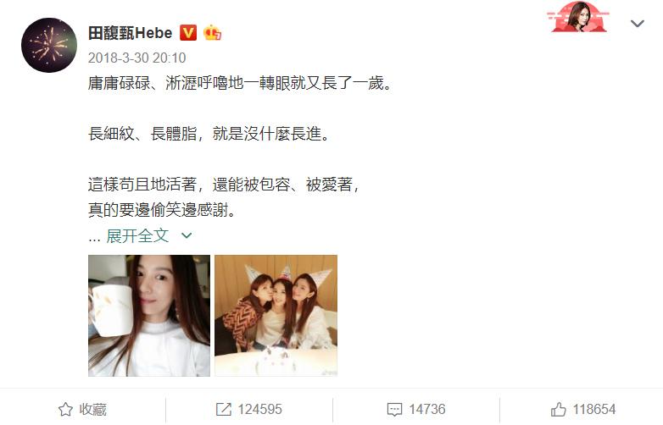663x425 pixels.
Task: Click the repost share icon
Action: (223, 409)
